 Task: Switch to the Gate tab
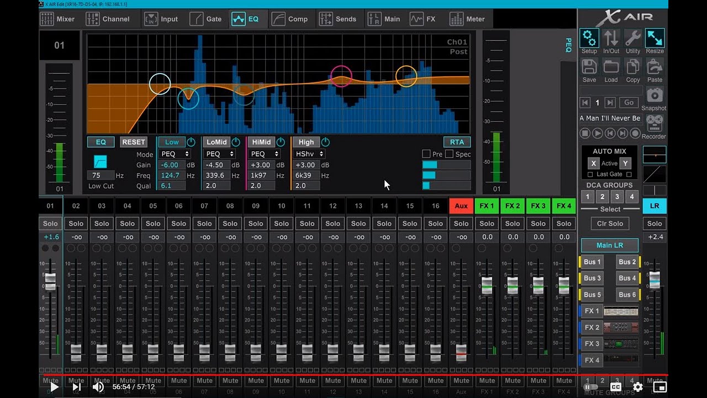[x=205, y=19]
